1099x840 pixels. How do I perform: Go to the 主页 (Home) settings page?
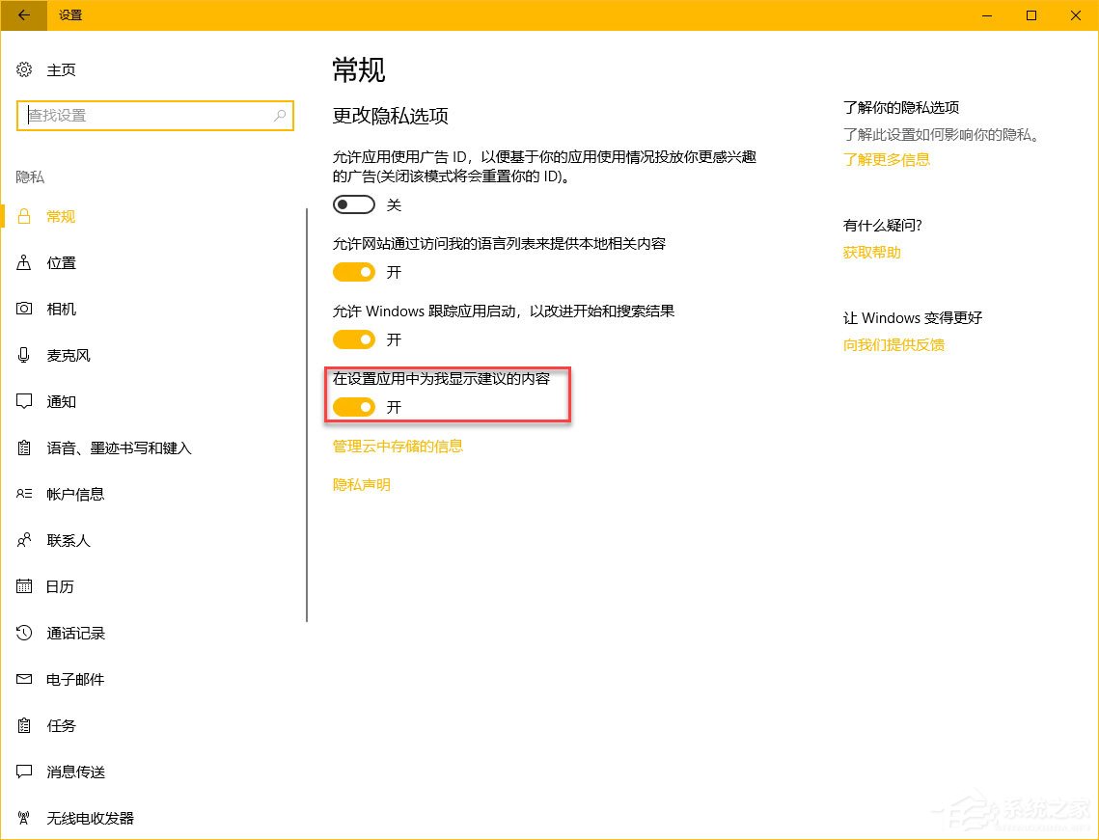click(x=61, y=69)
